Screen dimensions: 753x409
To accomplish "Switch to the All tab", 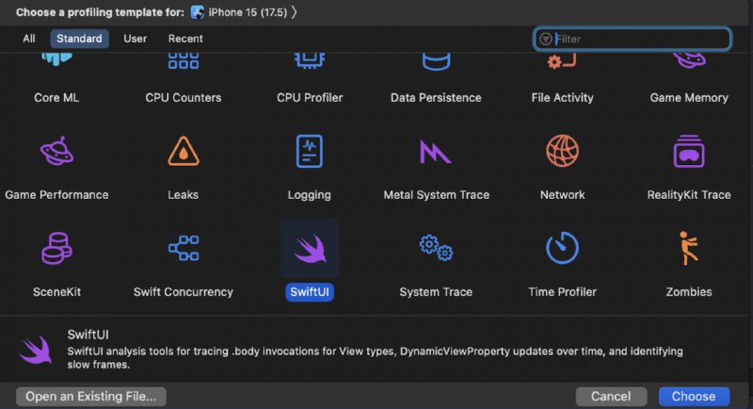I will tap(29, 39).
